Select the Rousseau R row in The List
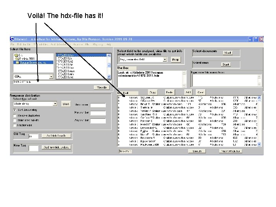Screen dimensions: 276x207 (x=187, y=138)
